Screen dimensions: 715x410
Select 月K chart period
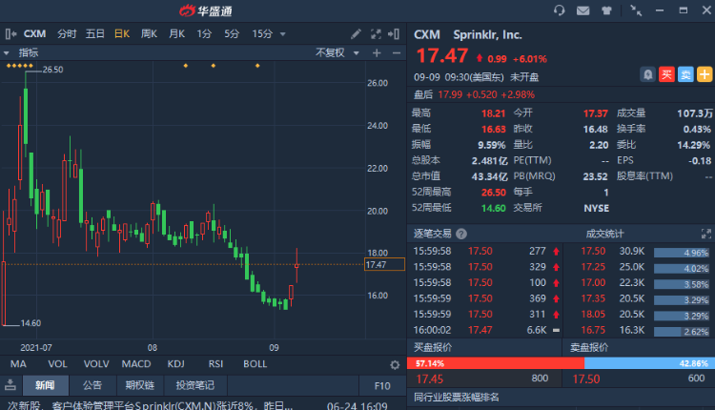click(x=177, y=33)
